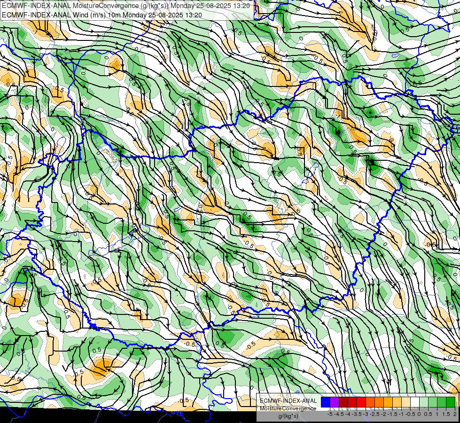460x423 pixels.
Task: Click the legend value '-3.5'
Action: [357, 414]
